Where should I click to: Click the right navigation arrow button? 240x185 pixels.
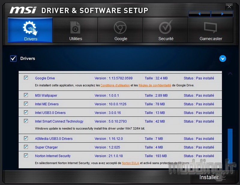(x=222, y=14)
